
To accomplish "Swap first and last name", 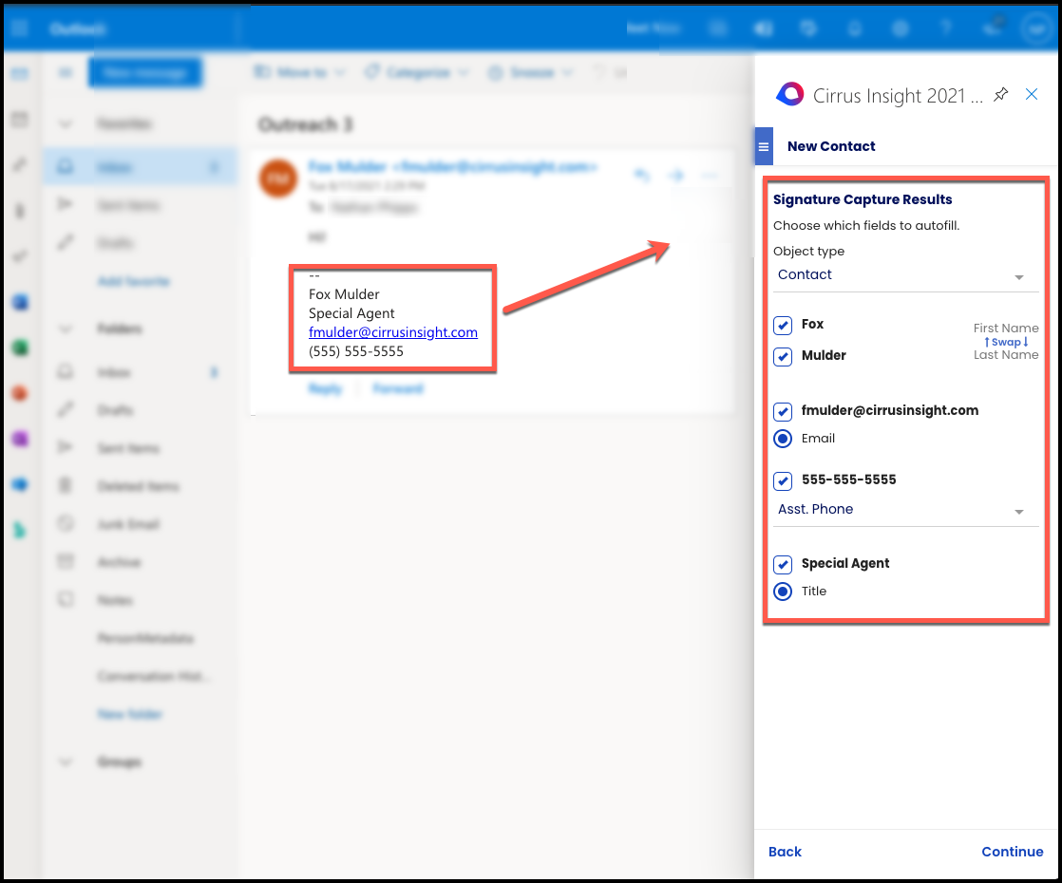I will coord(1006,342).
